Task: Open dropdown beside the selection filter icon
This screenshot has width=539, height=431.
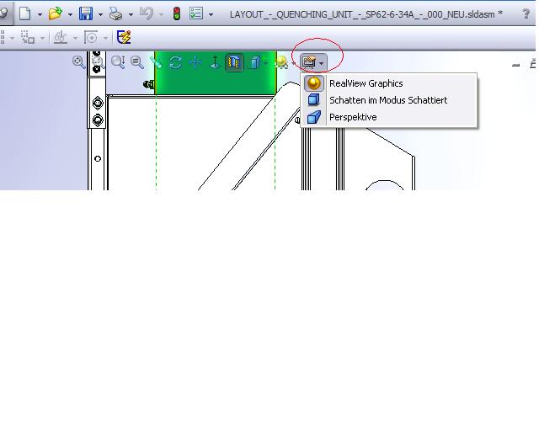Action: 42,38
